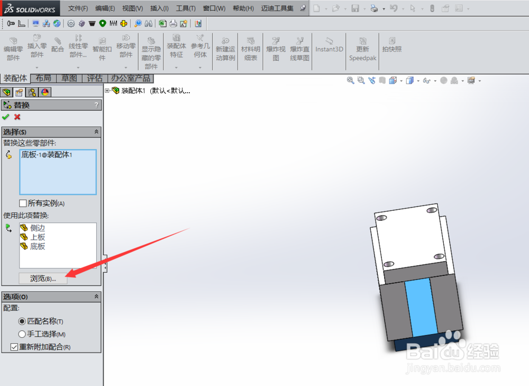Click the Zoom to Fit icon
The width and height of the screenshot is (529, 386).
coord(351,80)
